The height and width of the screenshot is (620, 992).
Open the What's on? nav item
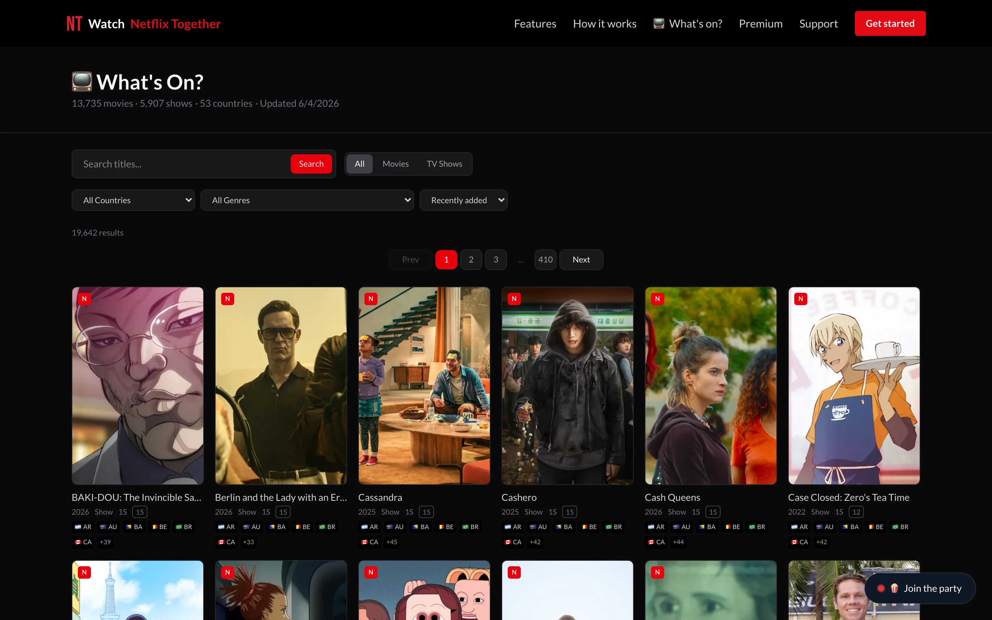(688, 23)
